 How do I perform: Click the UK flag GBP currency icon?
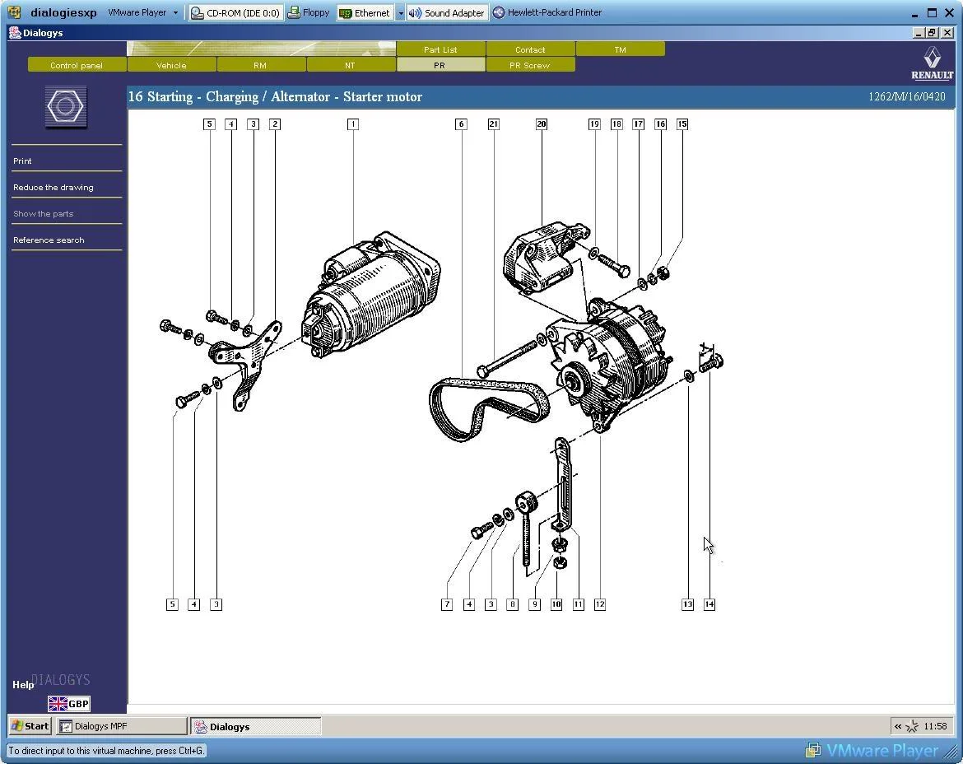tap(69, 704)
